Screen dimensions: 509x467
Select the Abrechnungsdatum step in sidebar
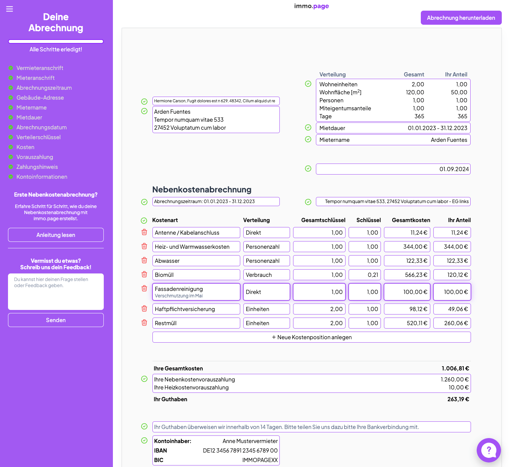(41, 127)
